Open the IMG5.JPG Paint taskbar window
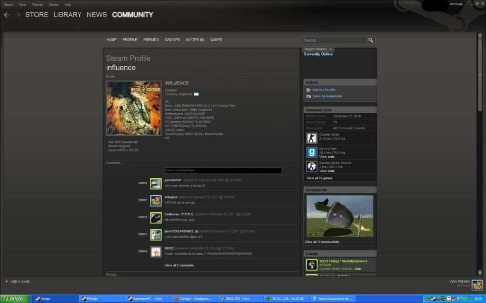 click(241, 299)
